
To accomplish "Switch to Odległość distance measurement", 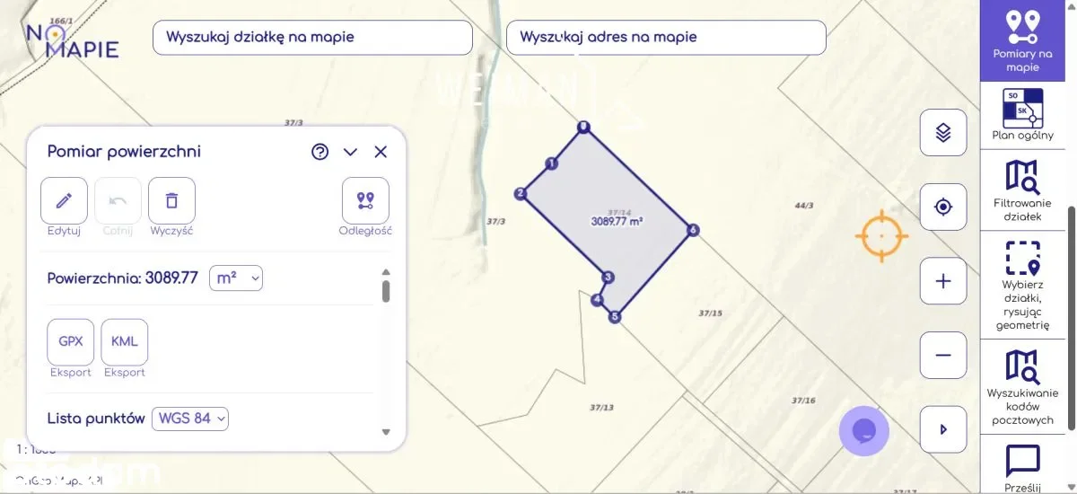I will tap(365, 200).
